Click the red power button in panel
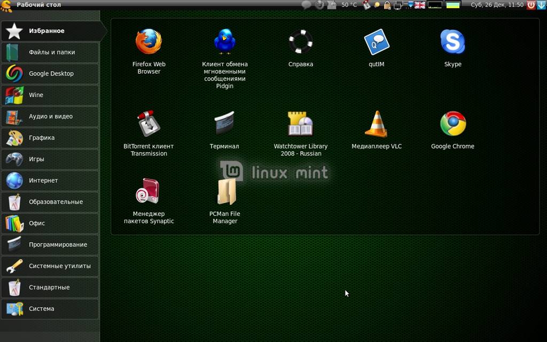This screenshot has height=342, width=547. coord(531,5)
